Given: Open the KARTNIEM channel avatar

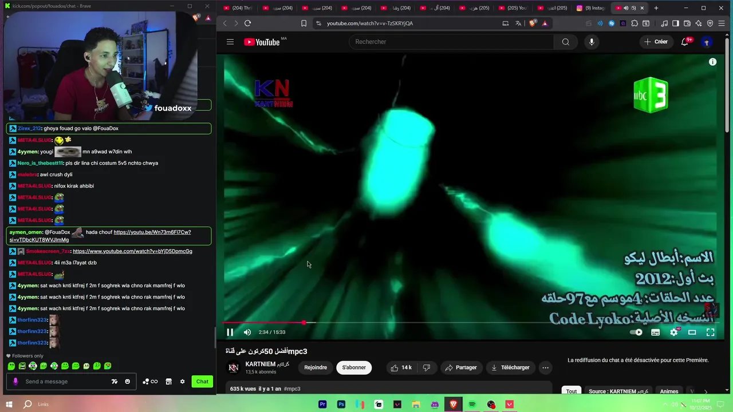Looking at the screenshot, I should point(234,367).
